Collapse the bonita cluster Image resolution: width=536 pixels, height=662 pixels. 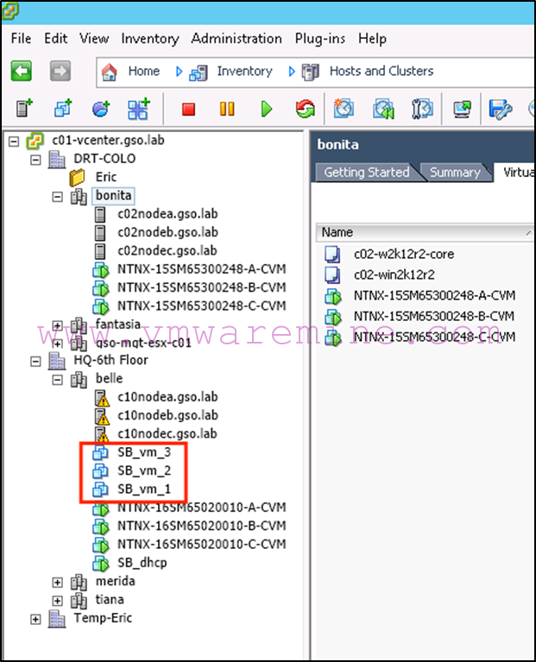57,197
